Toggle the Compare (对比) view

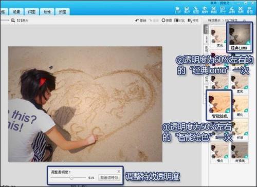coord(179,21)
